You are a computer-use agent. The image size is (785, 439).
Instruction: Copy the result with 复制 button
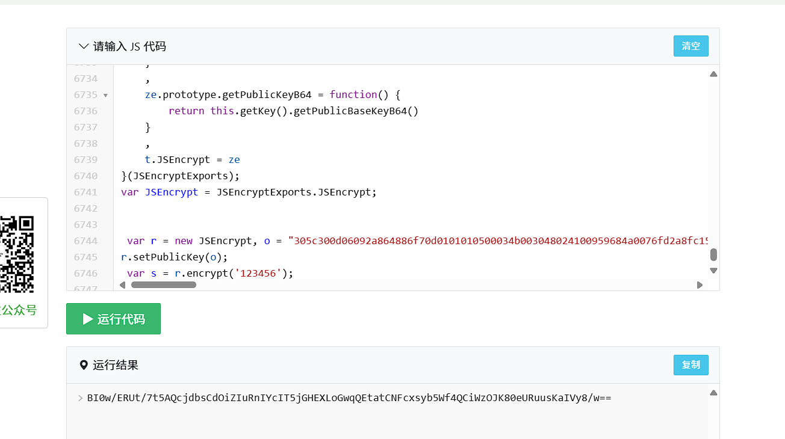click(x=690, y=365)
